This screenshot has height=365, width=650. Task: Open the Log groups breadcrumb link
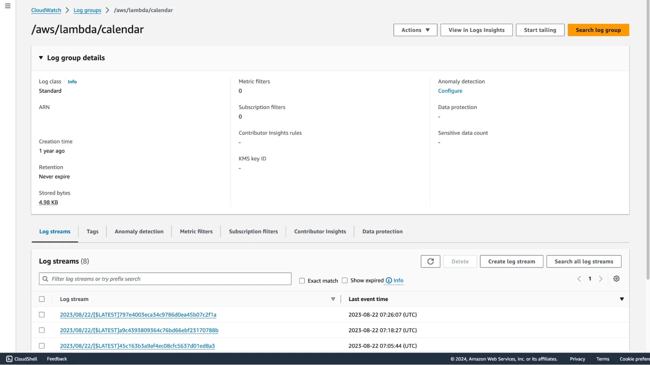87,10
